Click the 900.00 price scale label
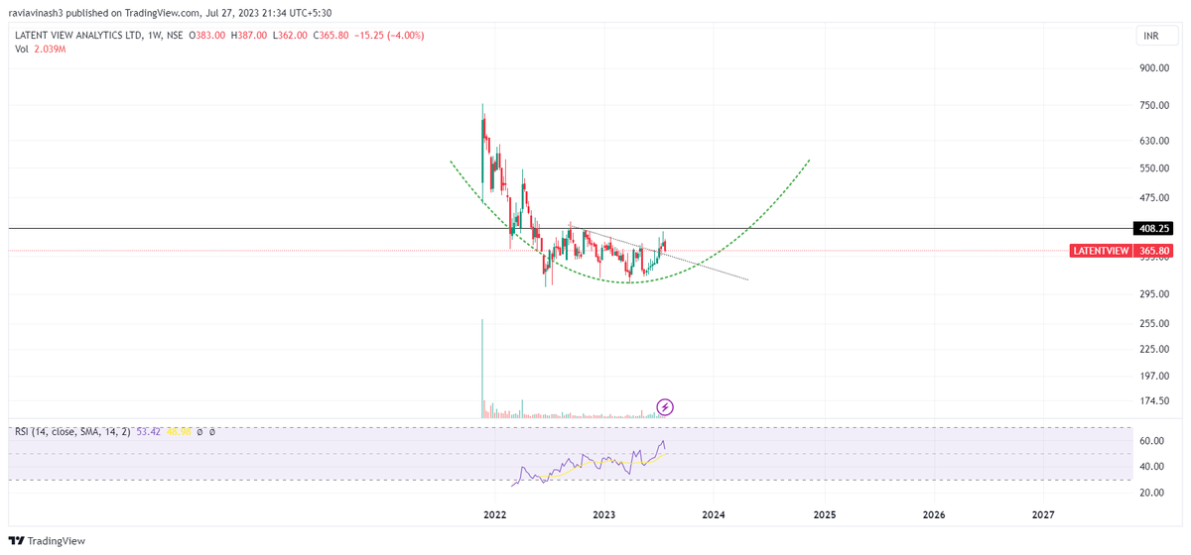Screen dimensions: 1191x555 coord(1155,68)
